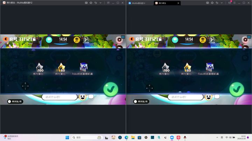Click yellow skull icon in left game header
This screenshot has width=252, height=141.
(x=77, y=40)
